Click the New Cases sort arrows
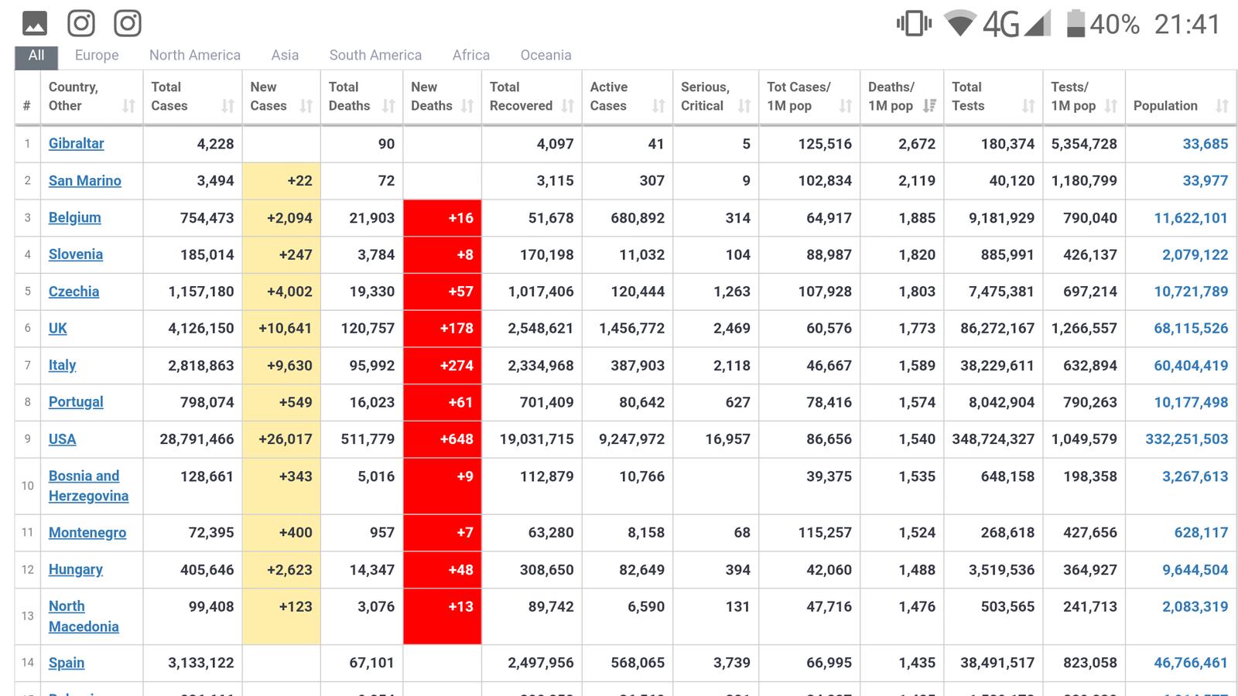This screenshot has height=696, width=1238. point(306,106)
